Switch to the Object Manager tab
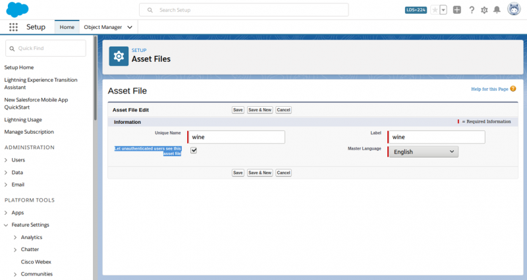Viewport: 527px width, 280px height. pyautogui.click(x=103, y=27)
